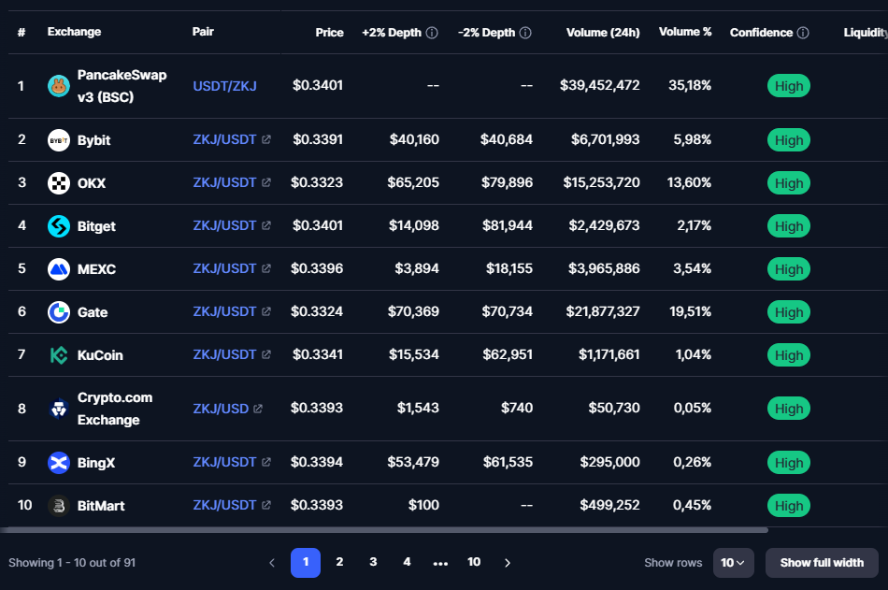Click external link icon in KuCoin row
Screen dimensions: 888x590
(x=266, y=354)
